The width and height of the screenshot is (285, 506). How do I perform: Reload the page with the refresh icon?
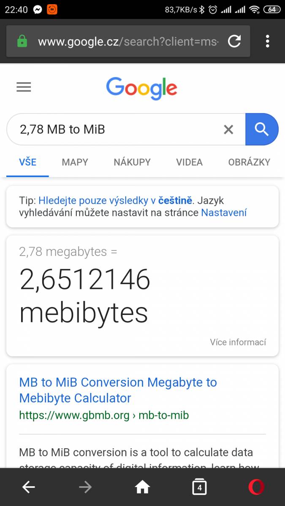pos(234,41)
